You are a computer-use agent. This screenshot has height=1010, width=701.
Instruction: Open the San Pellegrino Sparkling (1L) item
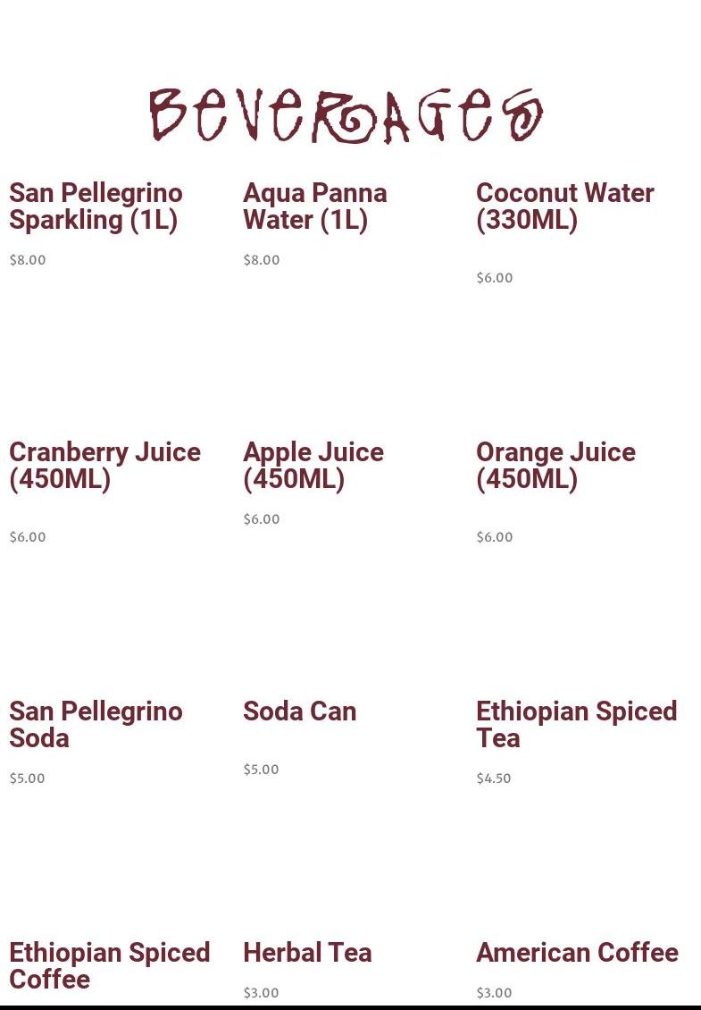(x=96, y=206)
